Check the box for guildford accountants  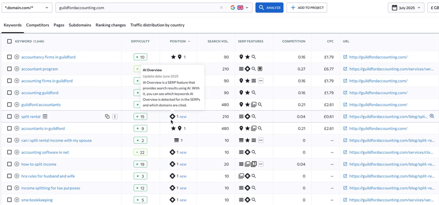[10, 105]
